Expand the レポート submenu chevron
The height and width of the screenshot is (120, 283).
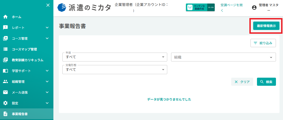tap(47, 28)
